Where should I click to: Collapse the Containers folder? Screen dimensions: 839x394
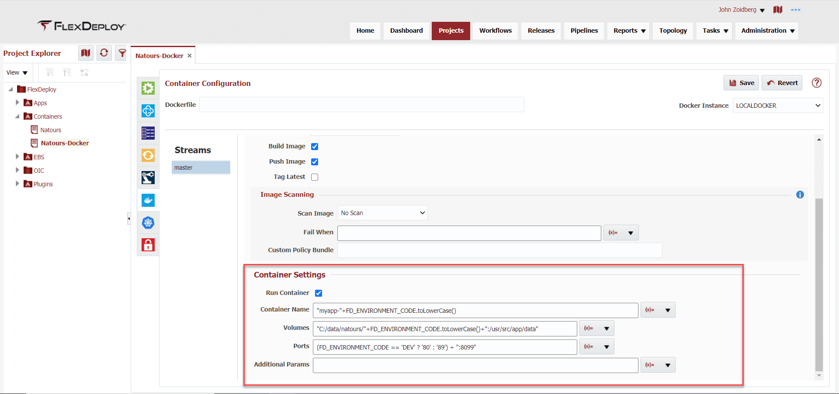point(17,116)
